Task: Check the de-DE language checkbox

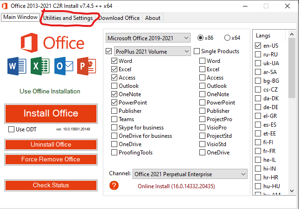Action: [x=258, y=107]
